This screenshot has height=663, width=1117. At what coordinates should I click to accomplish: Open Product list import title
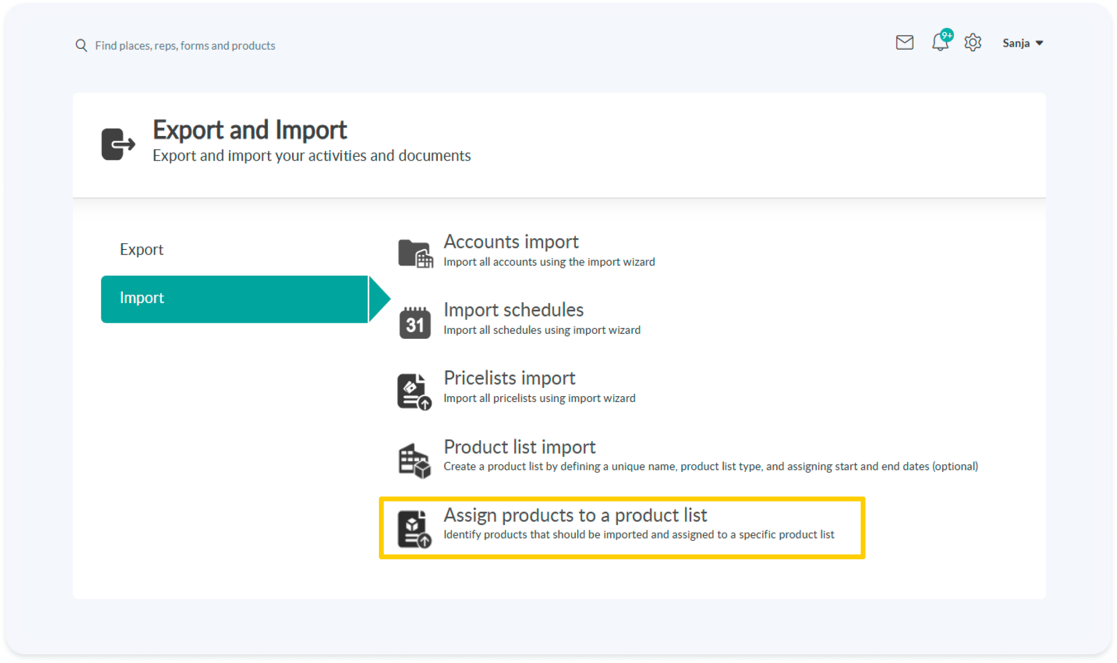tap(519, 447)
